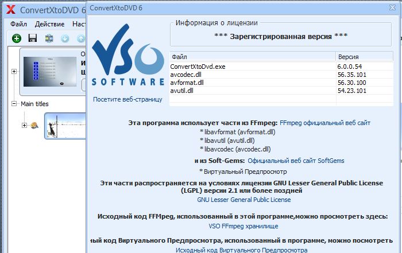The height and width of the screenshot is (253, 402).
Task: Expand the menu node next to DVD menu thumbnail
Action: [x=14, y=71]
